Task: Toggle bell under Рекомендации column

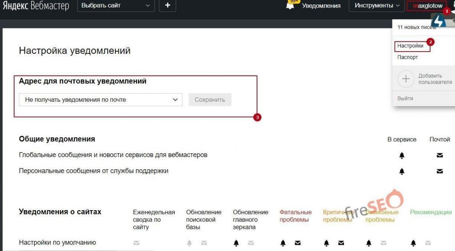Action: coord(413,243)
